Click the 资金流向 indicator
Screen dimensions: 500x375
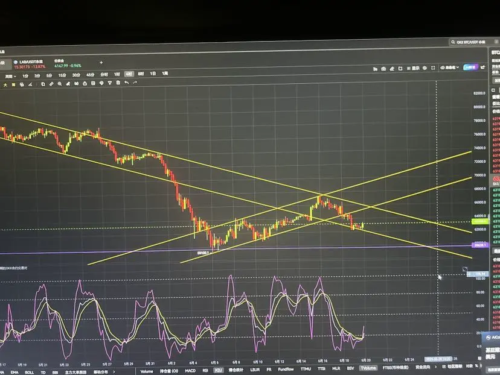[424, 367]
